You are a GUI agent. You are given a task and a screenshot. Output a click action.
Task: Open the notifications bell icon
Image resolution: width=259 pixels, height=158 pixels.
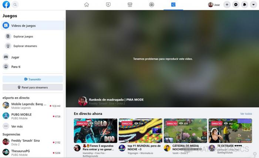[x=245, y=4]
